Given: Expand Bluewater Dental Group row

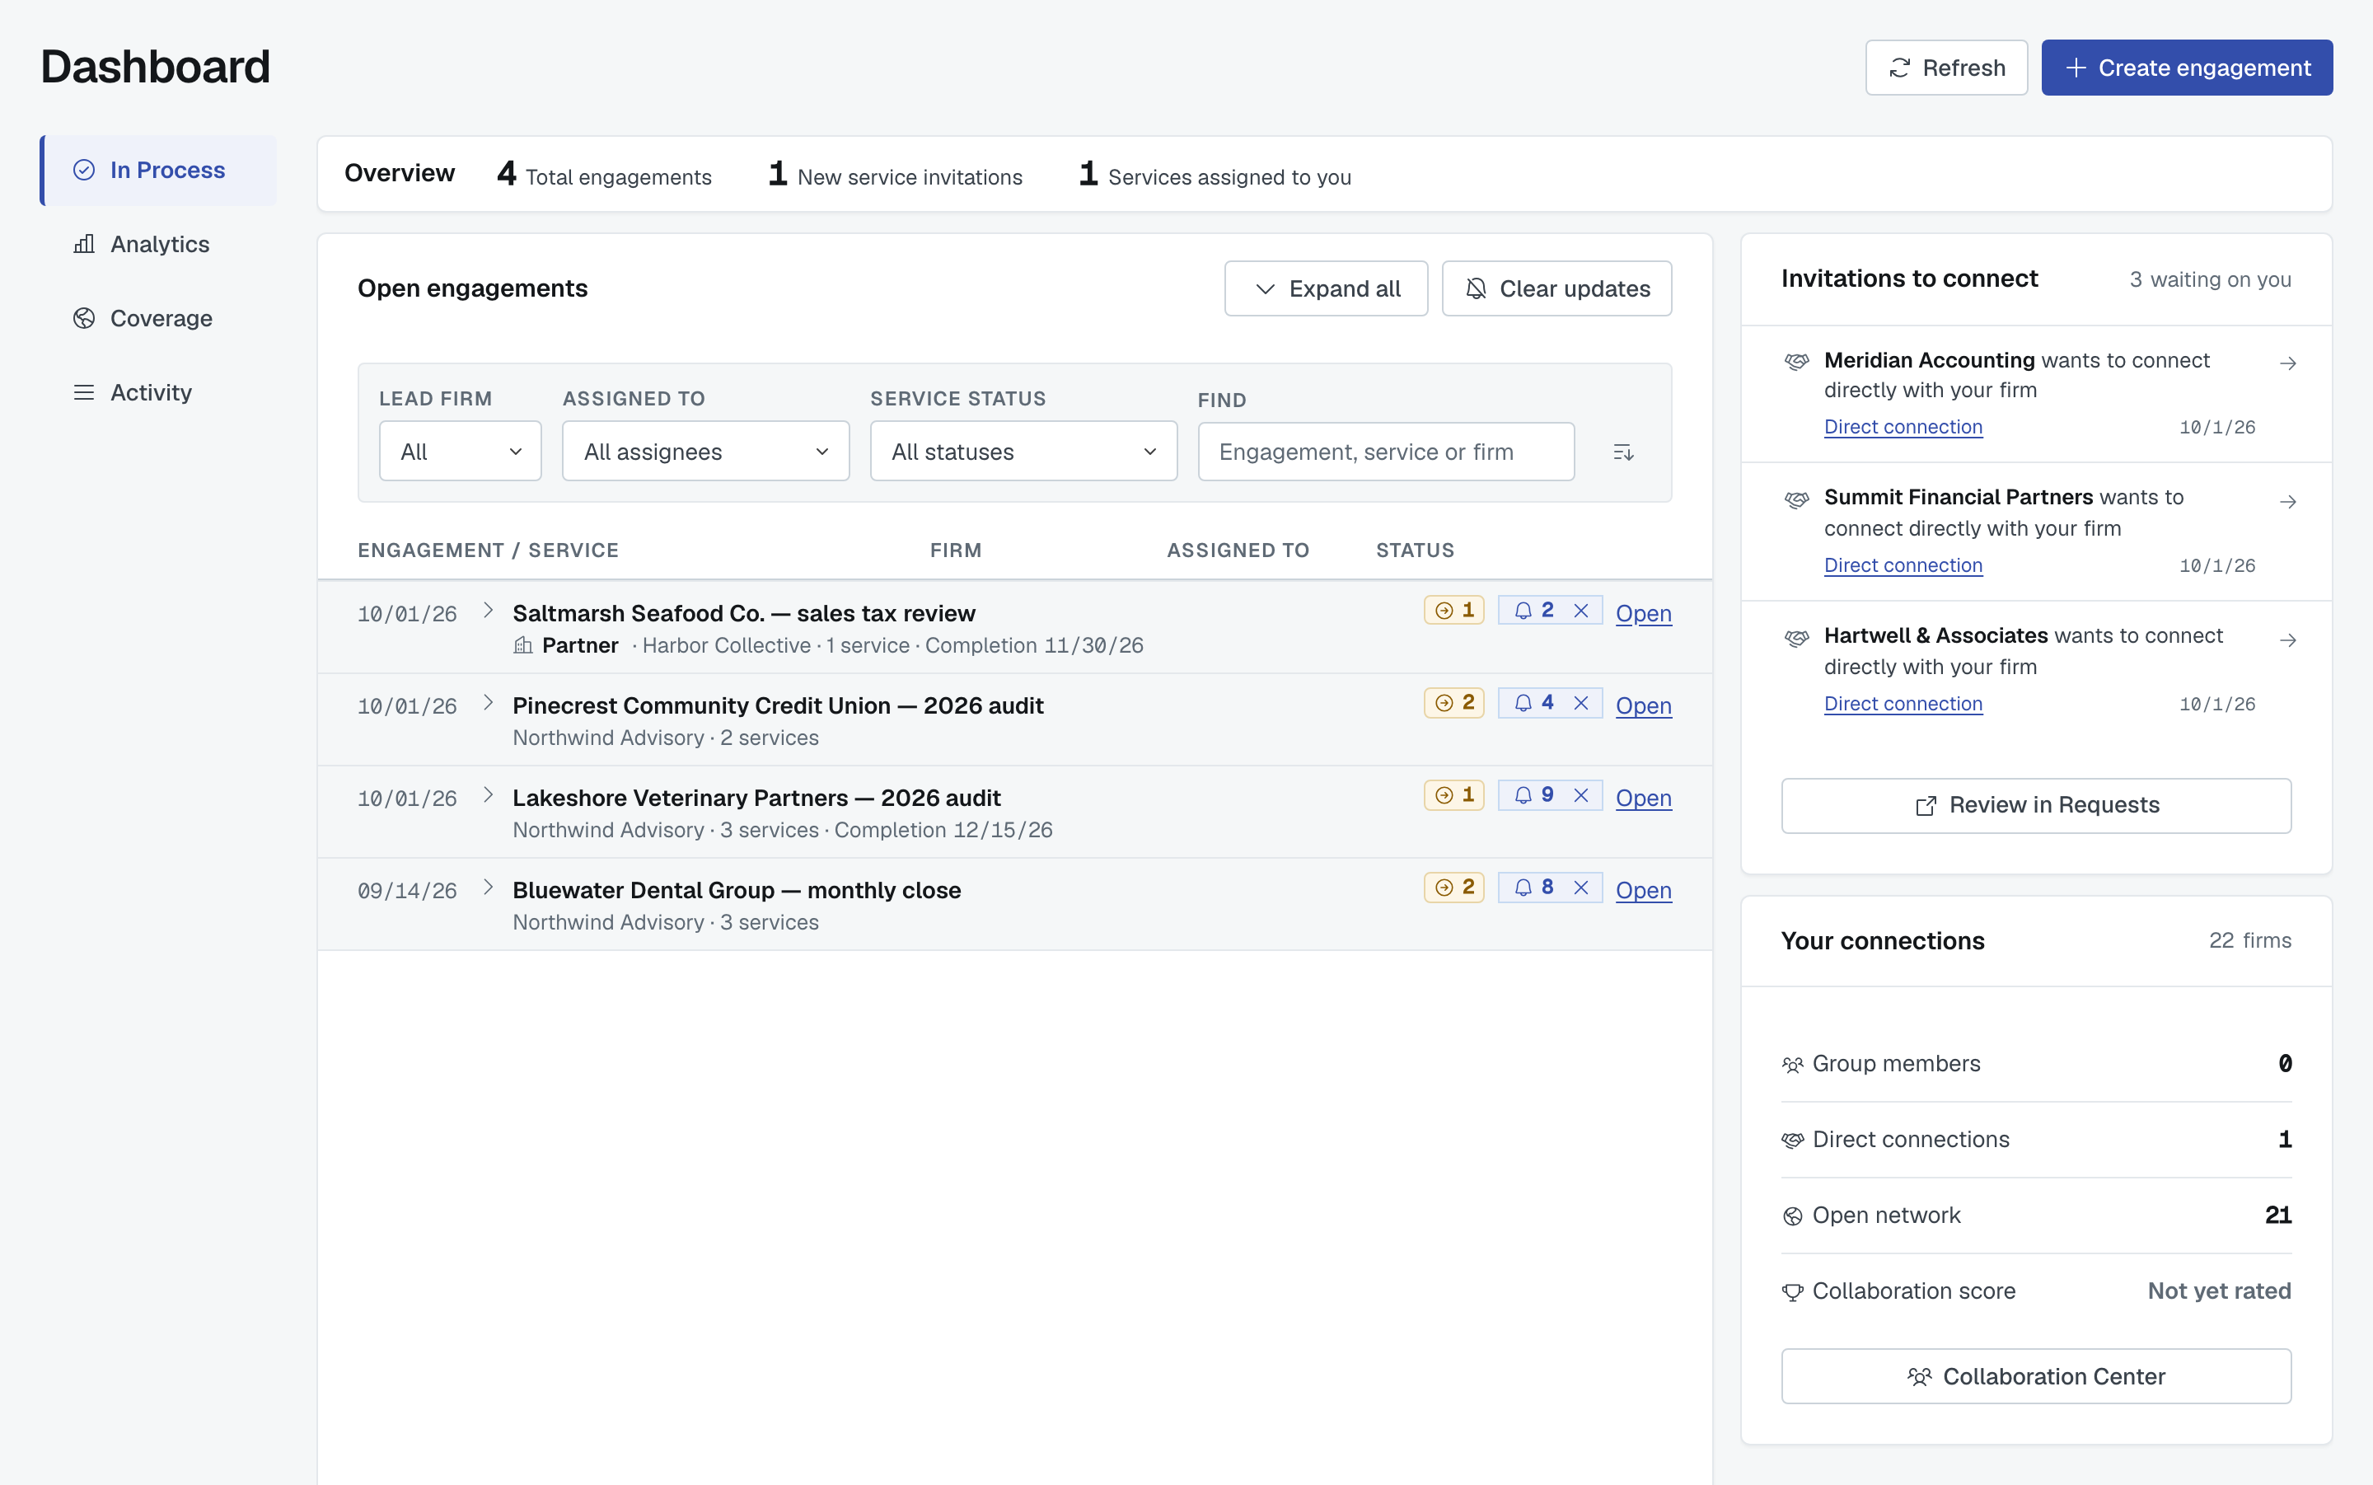Looking at the screenshot, I should pos(488,888).
